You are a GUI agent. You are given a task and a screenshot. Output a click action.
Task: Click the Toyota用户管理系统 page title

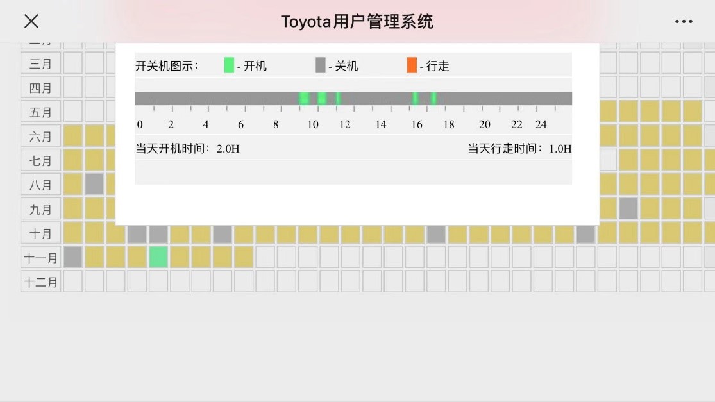357,21
